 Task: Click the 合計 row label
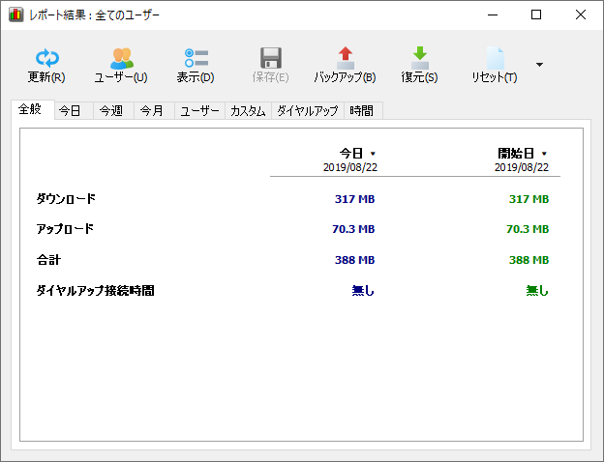tap(48, 260)
